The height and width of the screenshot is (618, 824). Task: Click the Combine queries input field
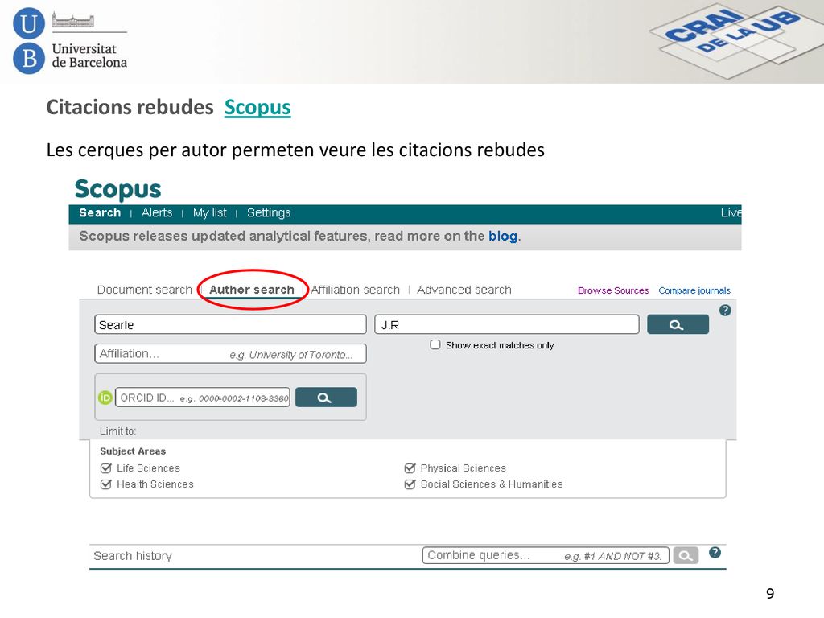[x=546, y=555]
